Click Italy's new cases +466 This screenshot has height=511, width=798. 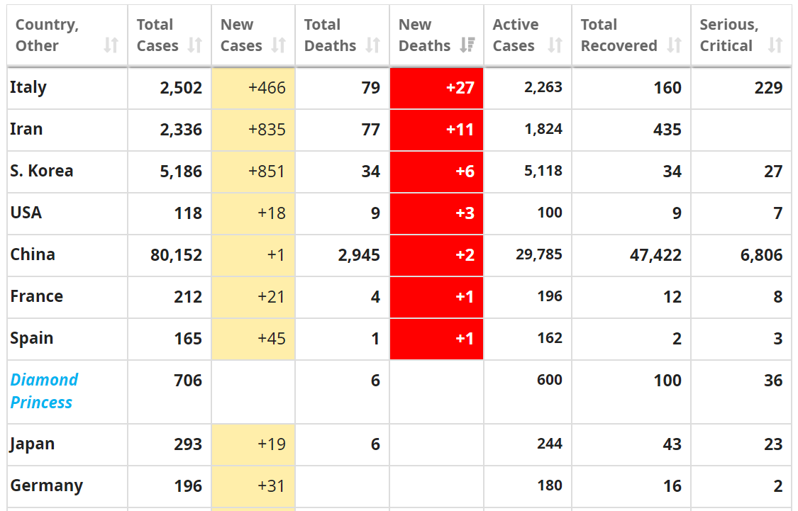tap(267, 88)
